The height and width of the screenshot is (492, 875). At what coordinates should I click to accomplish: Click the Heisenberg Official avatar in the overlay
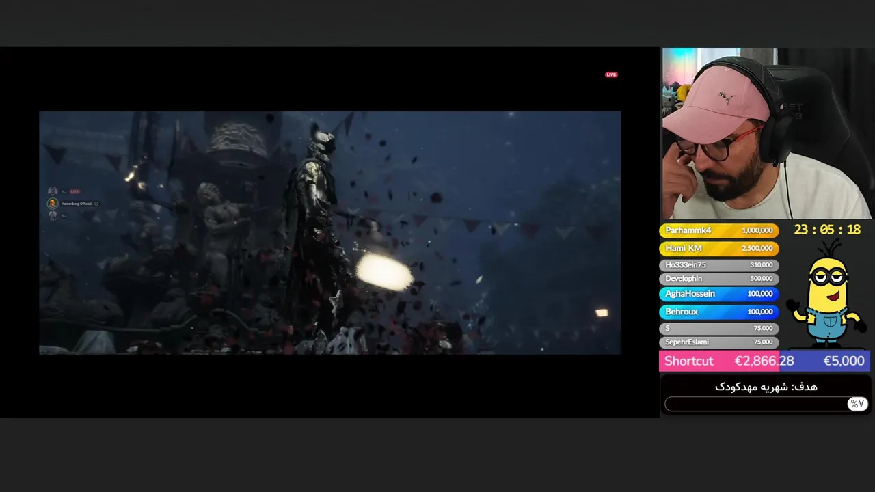point(53,204)
